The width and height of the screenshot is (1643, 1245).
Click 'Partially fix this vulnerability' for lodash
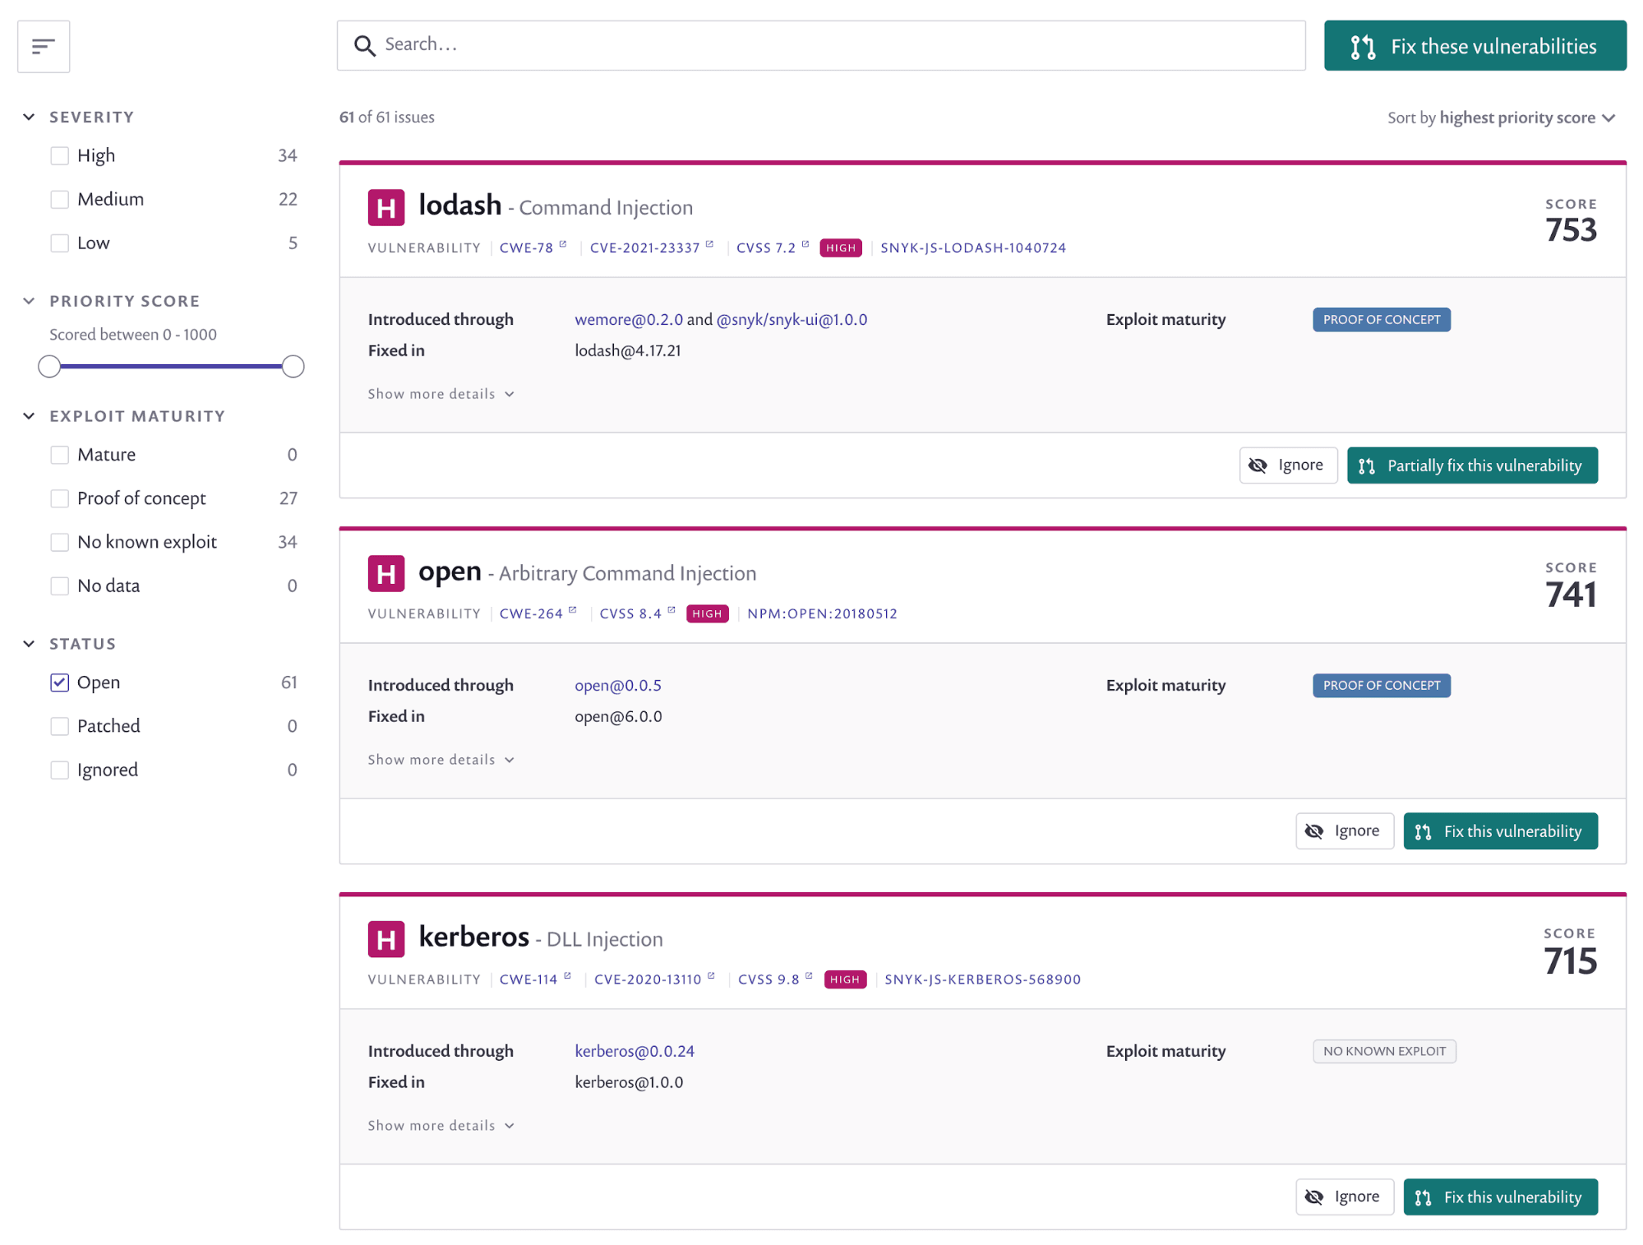(x=1473, y=465)
